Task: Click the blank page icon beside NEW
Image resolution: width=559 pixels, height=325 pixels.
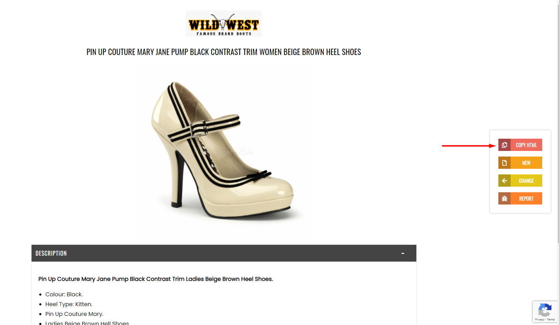Action: pos(504,163)
